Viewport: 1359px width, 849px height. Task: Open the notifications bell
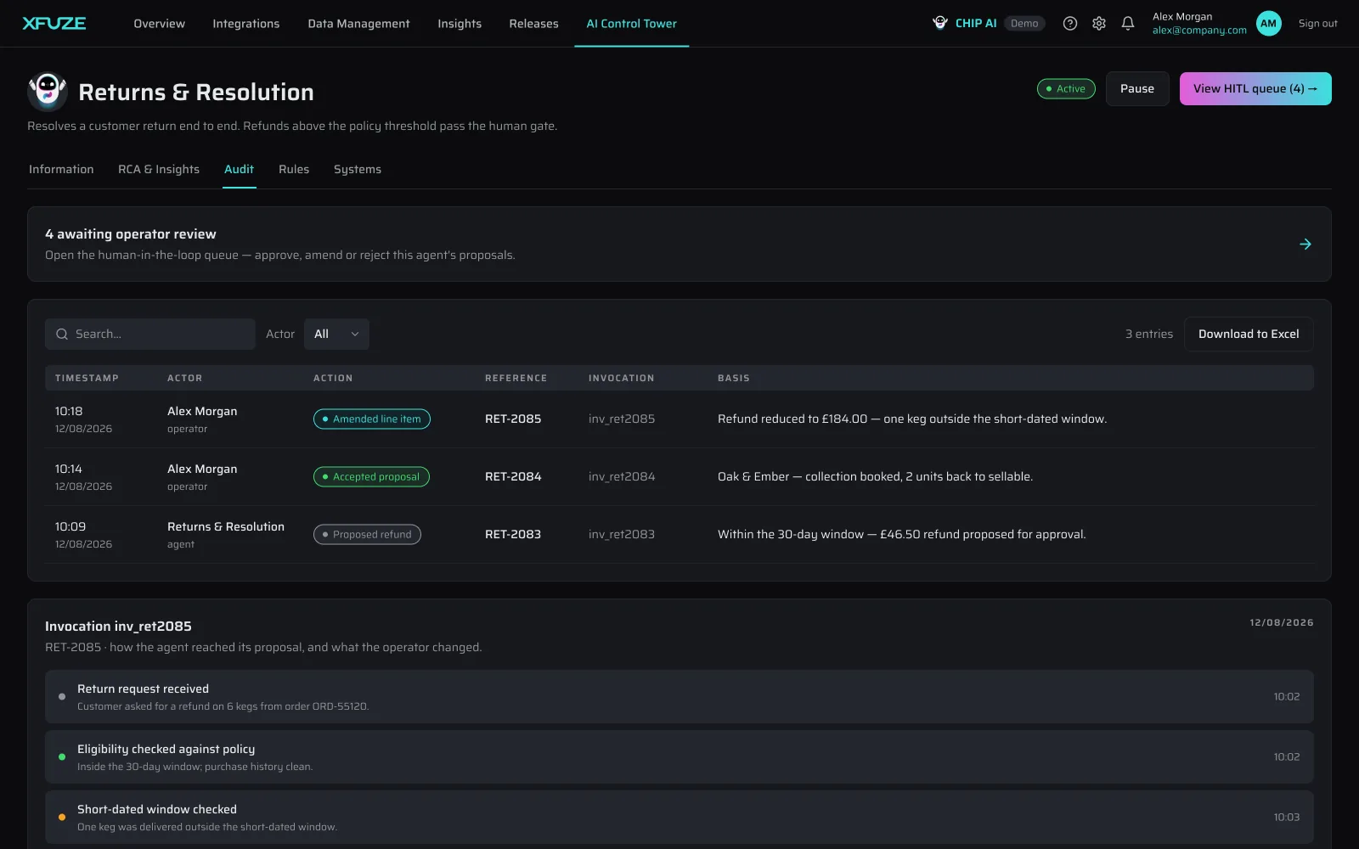click(1128, 24)
